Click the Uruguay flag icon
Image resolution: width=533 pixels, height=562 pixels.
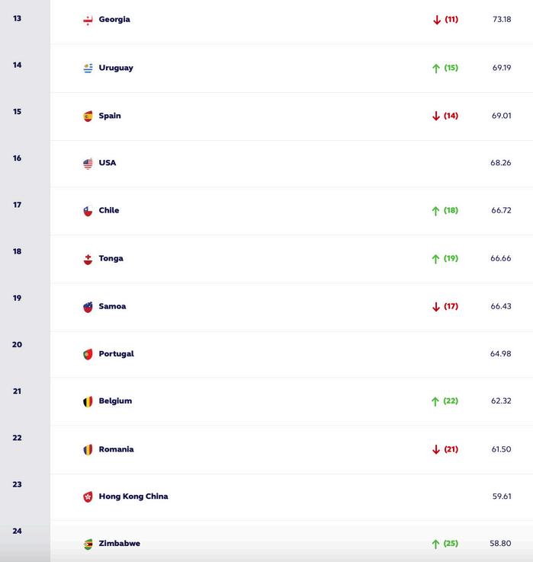pyautogui.click(x=88, y=68)
